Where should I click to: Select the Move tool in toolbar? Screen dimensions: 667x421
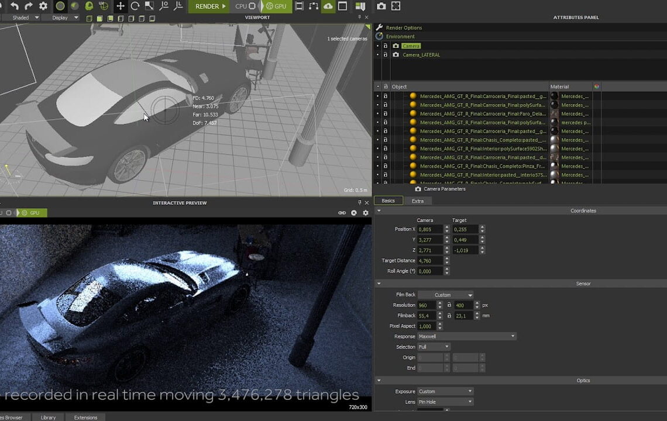121,6
